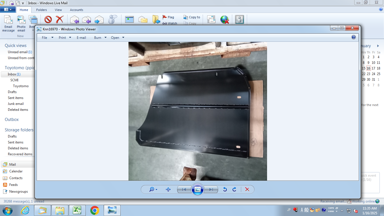Click the Delete red X icon in Live Mail
This screenshot has height=216, width=384.
60,19
